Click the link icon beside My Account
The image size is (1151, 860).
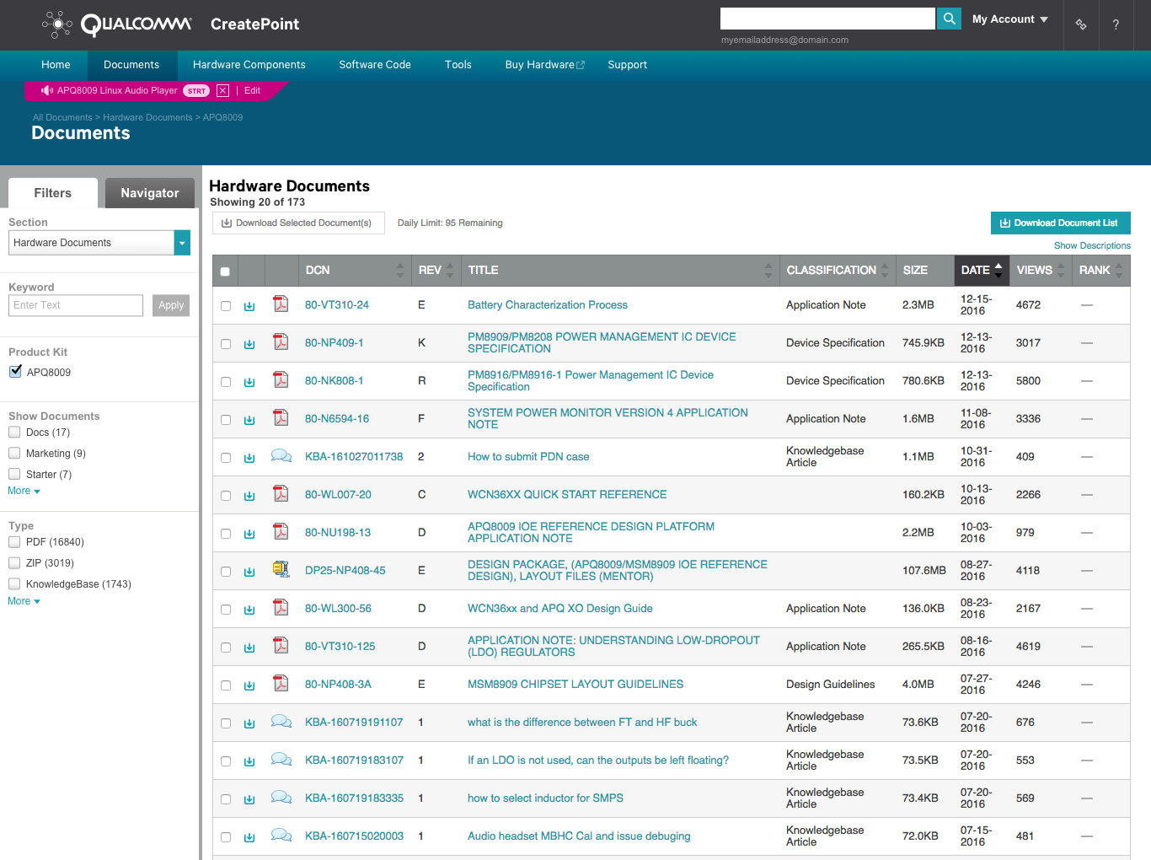1081,24
